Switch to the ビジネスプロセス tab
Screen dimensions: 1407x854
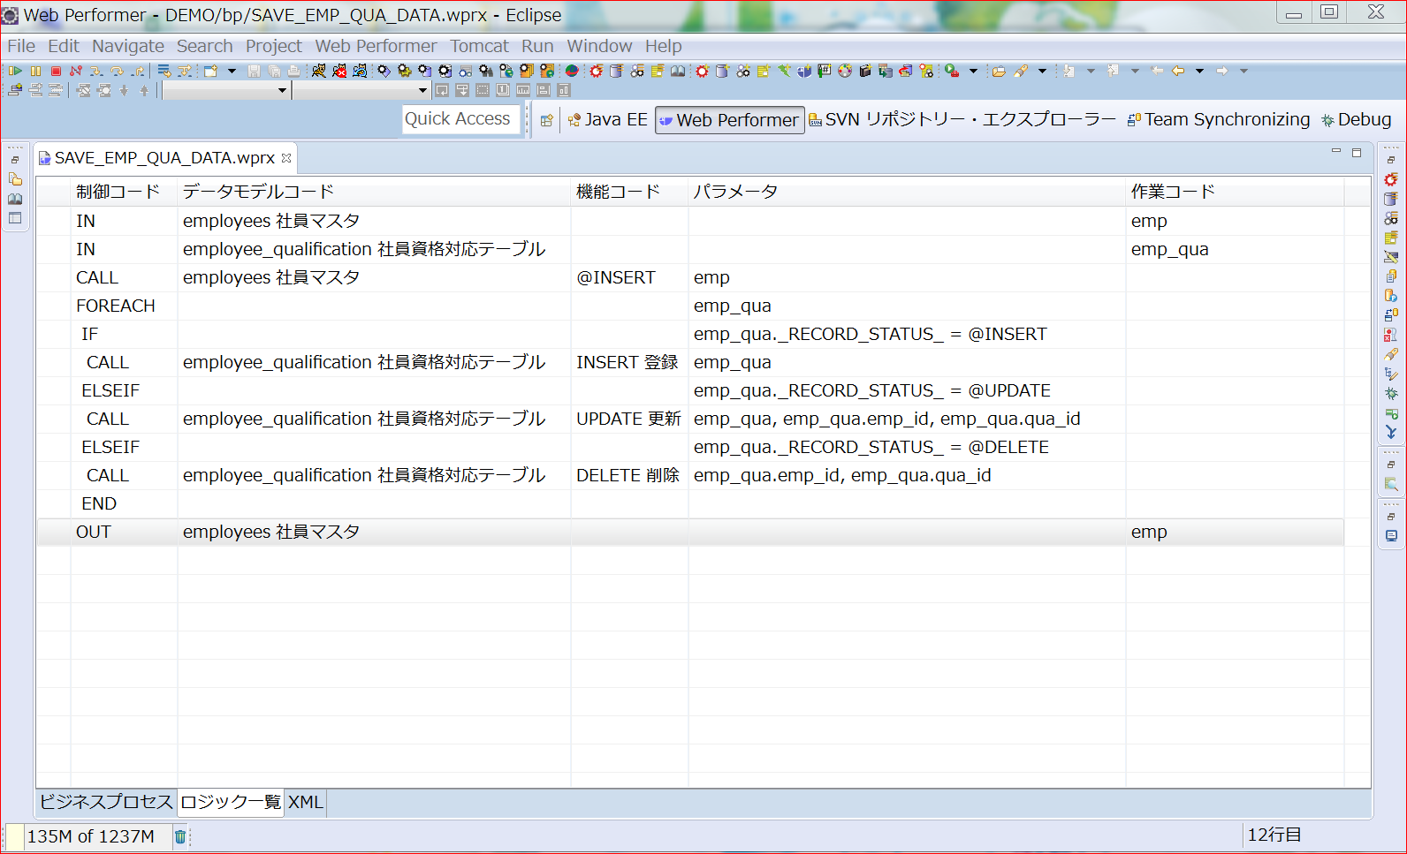(106, 802)
